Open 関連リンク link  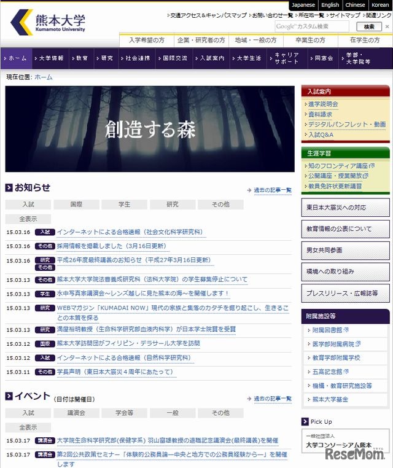(378, 15)
